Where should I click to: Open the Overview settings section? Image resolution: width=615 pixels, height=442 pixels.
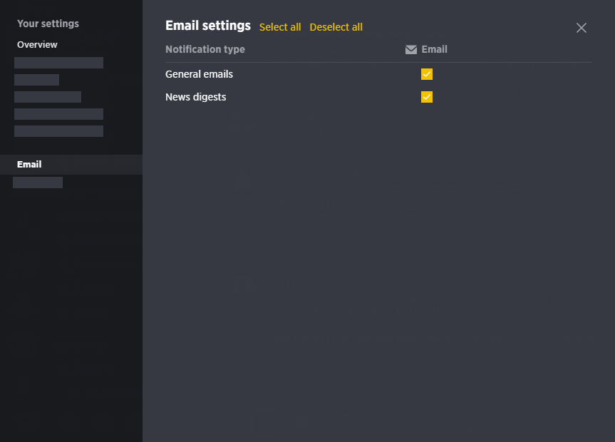click(37, 45)
